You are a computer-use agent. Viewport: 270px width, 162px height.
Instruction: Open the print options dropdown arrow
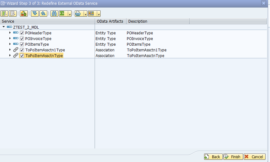85,14
